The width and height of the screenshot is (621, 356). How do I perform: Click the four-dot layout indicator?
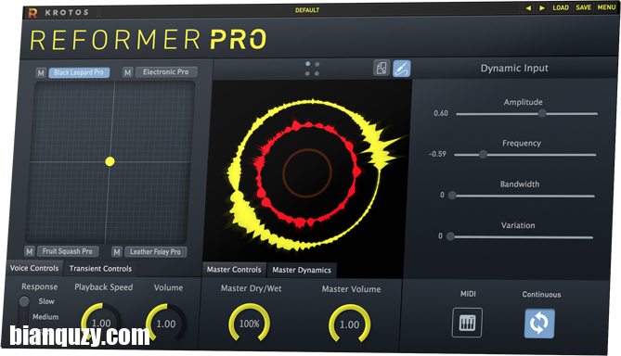point(312,69)
